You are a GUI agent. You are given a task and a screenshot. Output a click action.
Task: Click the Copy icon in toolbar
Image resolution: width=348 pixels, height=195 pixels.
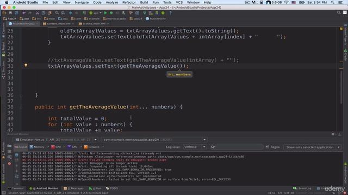click(43, 13)
